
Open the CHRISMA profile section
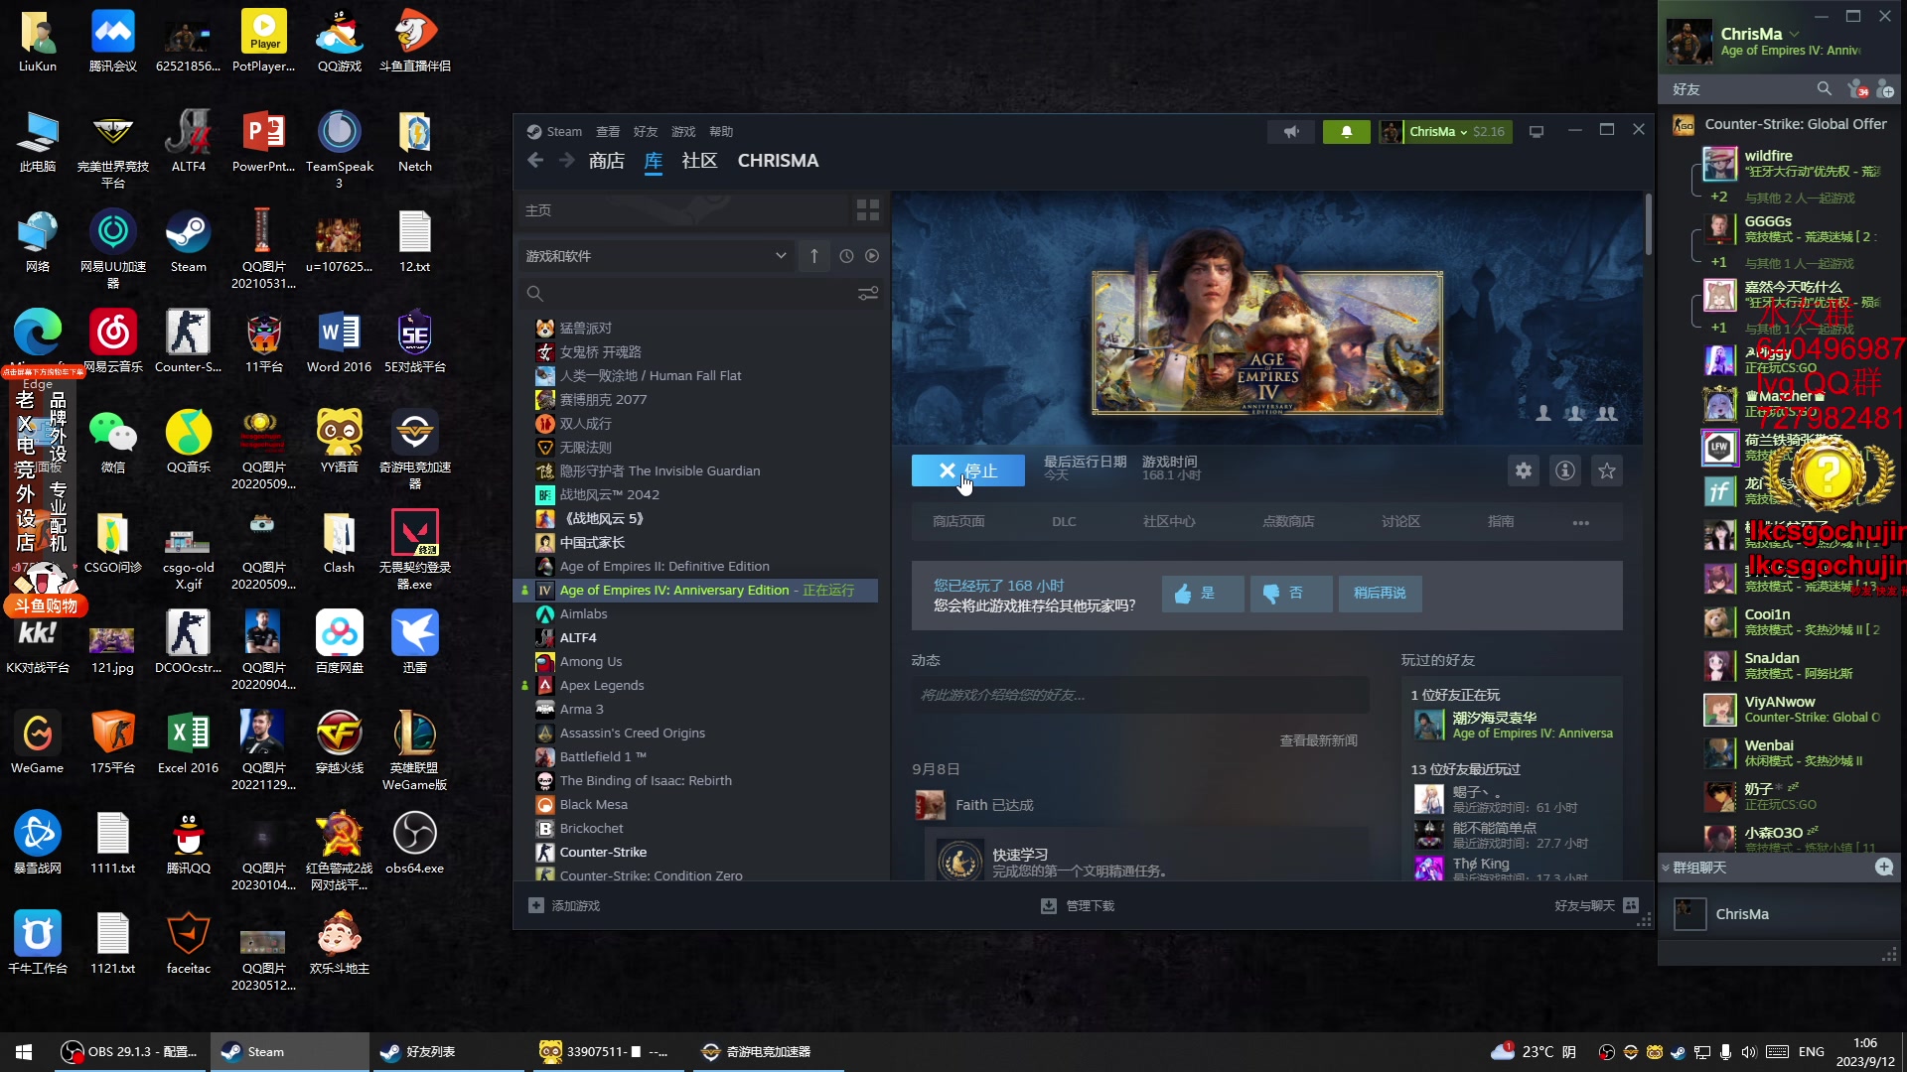pos(778,161)
